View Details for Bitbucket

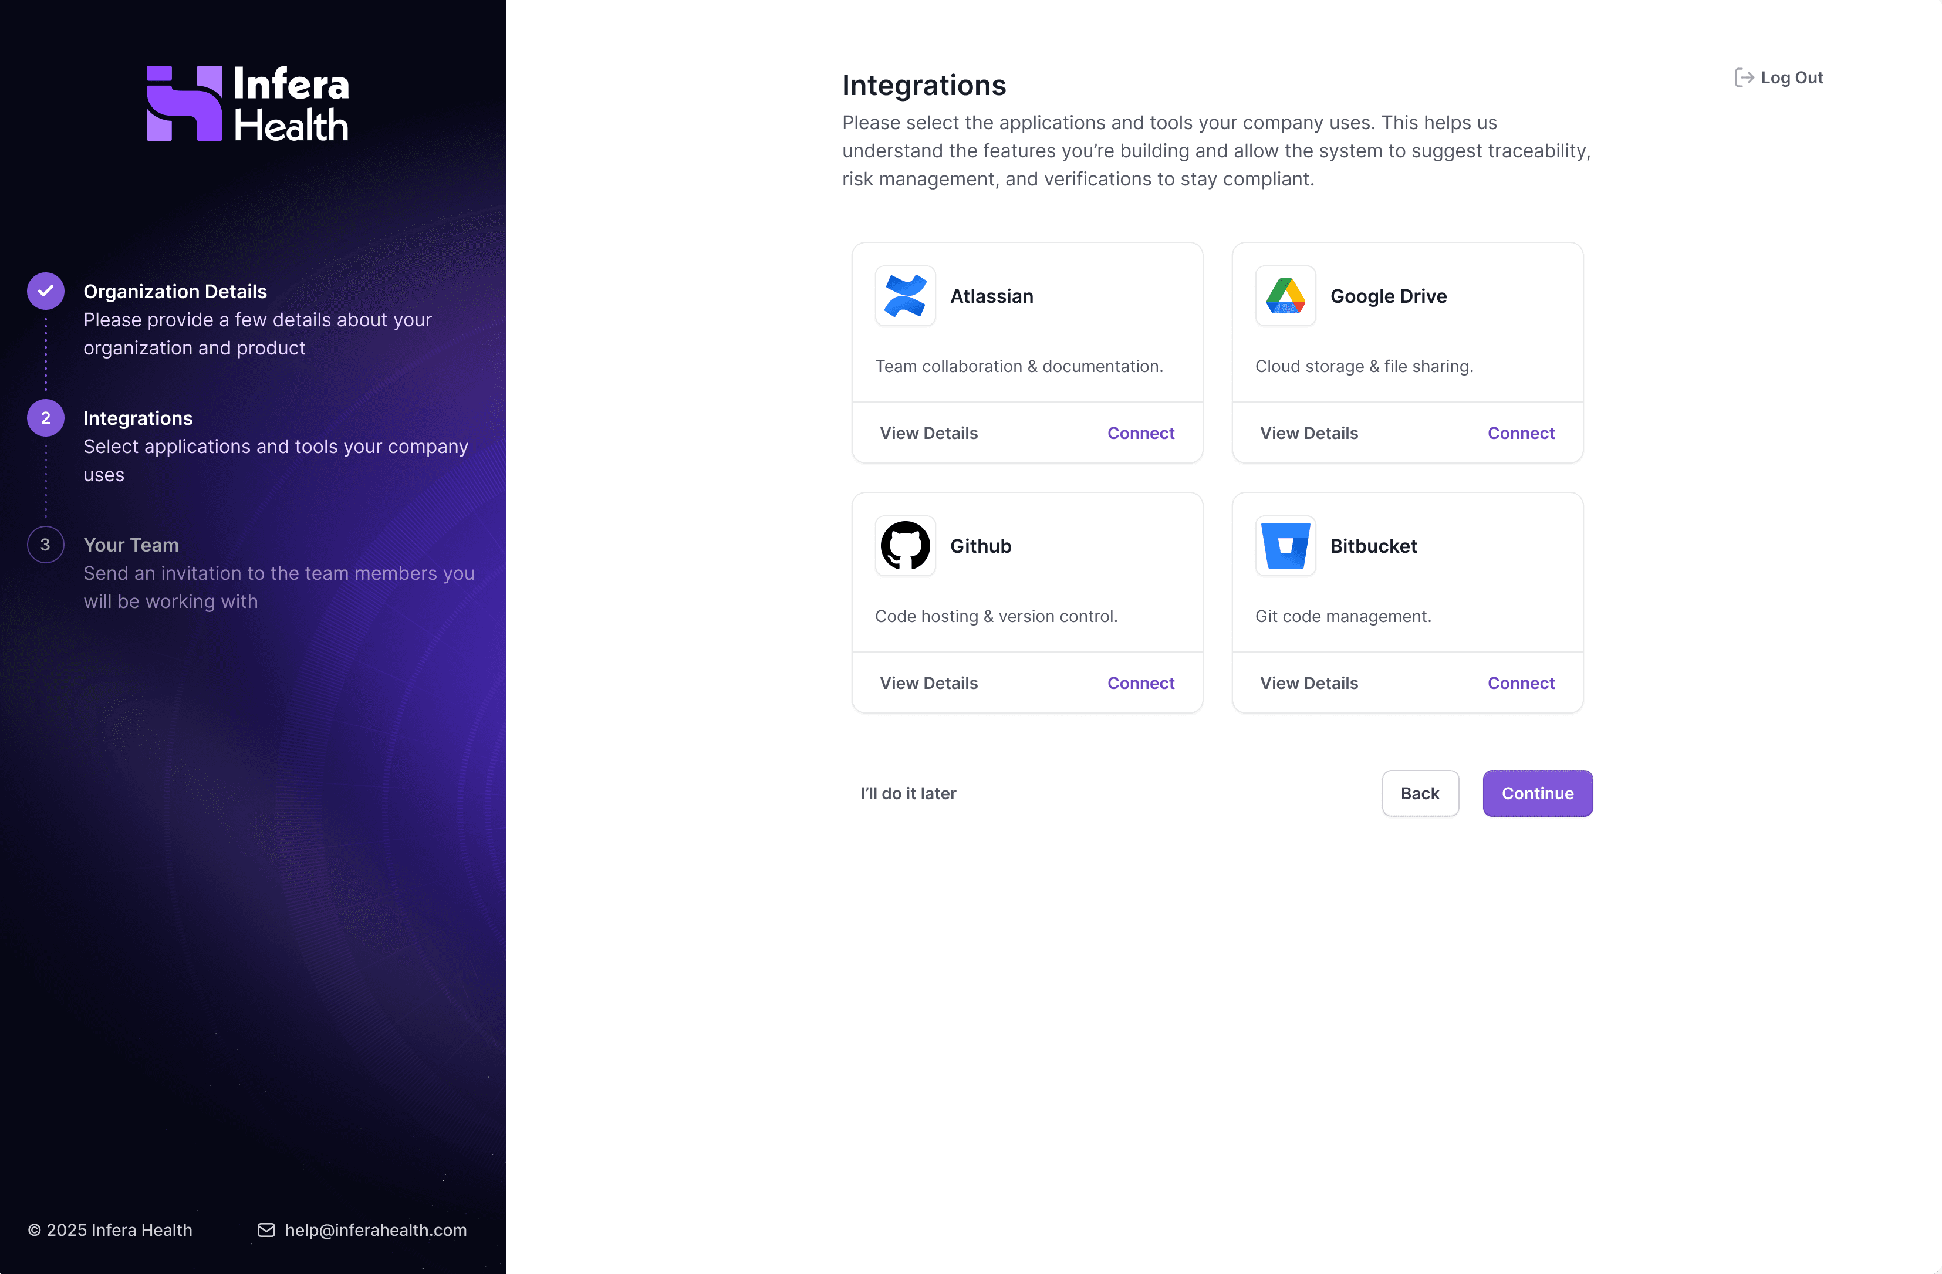1309,682
